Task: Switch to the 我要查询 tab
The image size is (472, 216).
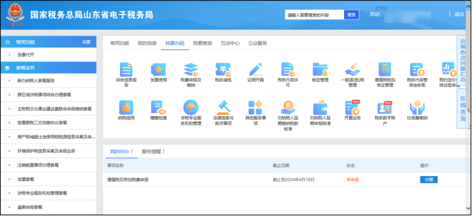Action: pyautogui.click(x=203, y=43)
